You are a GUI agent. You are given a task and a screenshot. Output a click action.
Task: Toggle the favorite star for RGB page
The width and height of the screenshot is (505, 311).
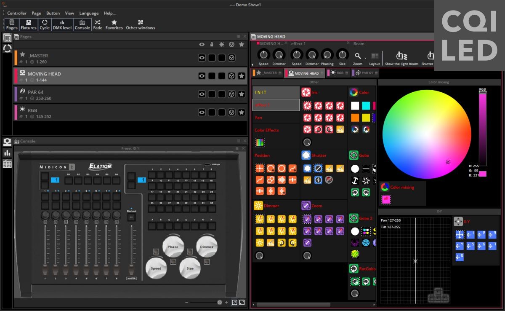pos(242,113)
